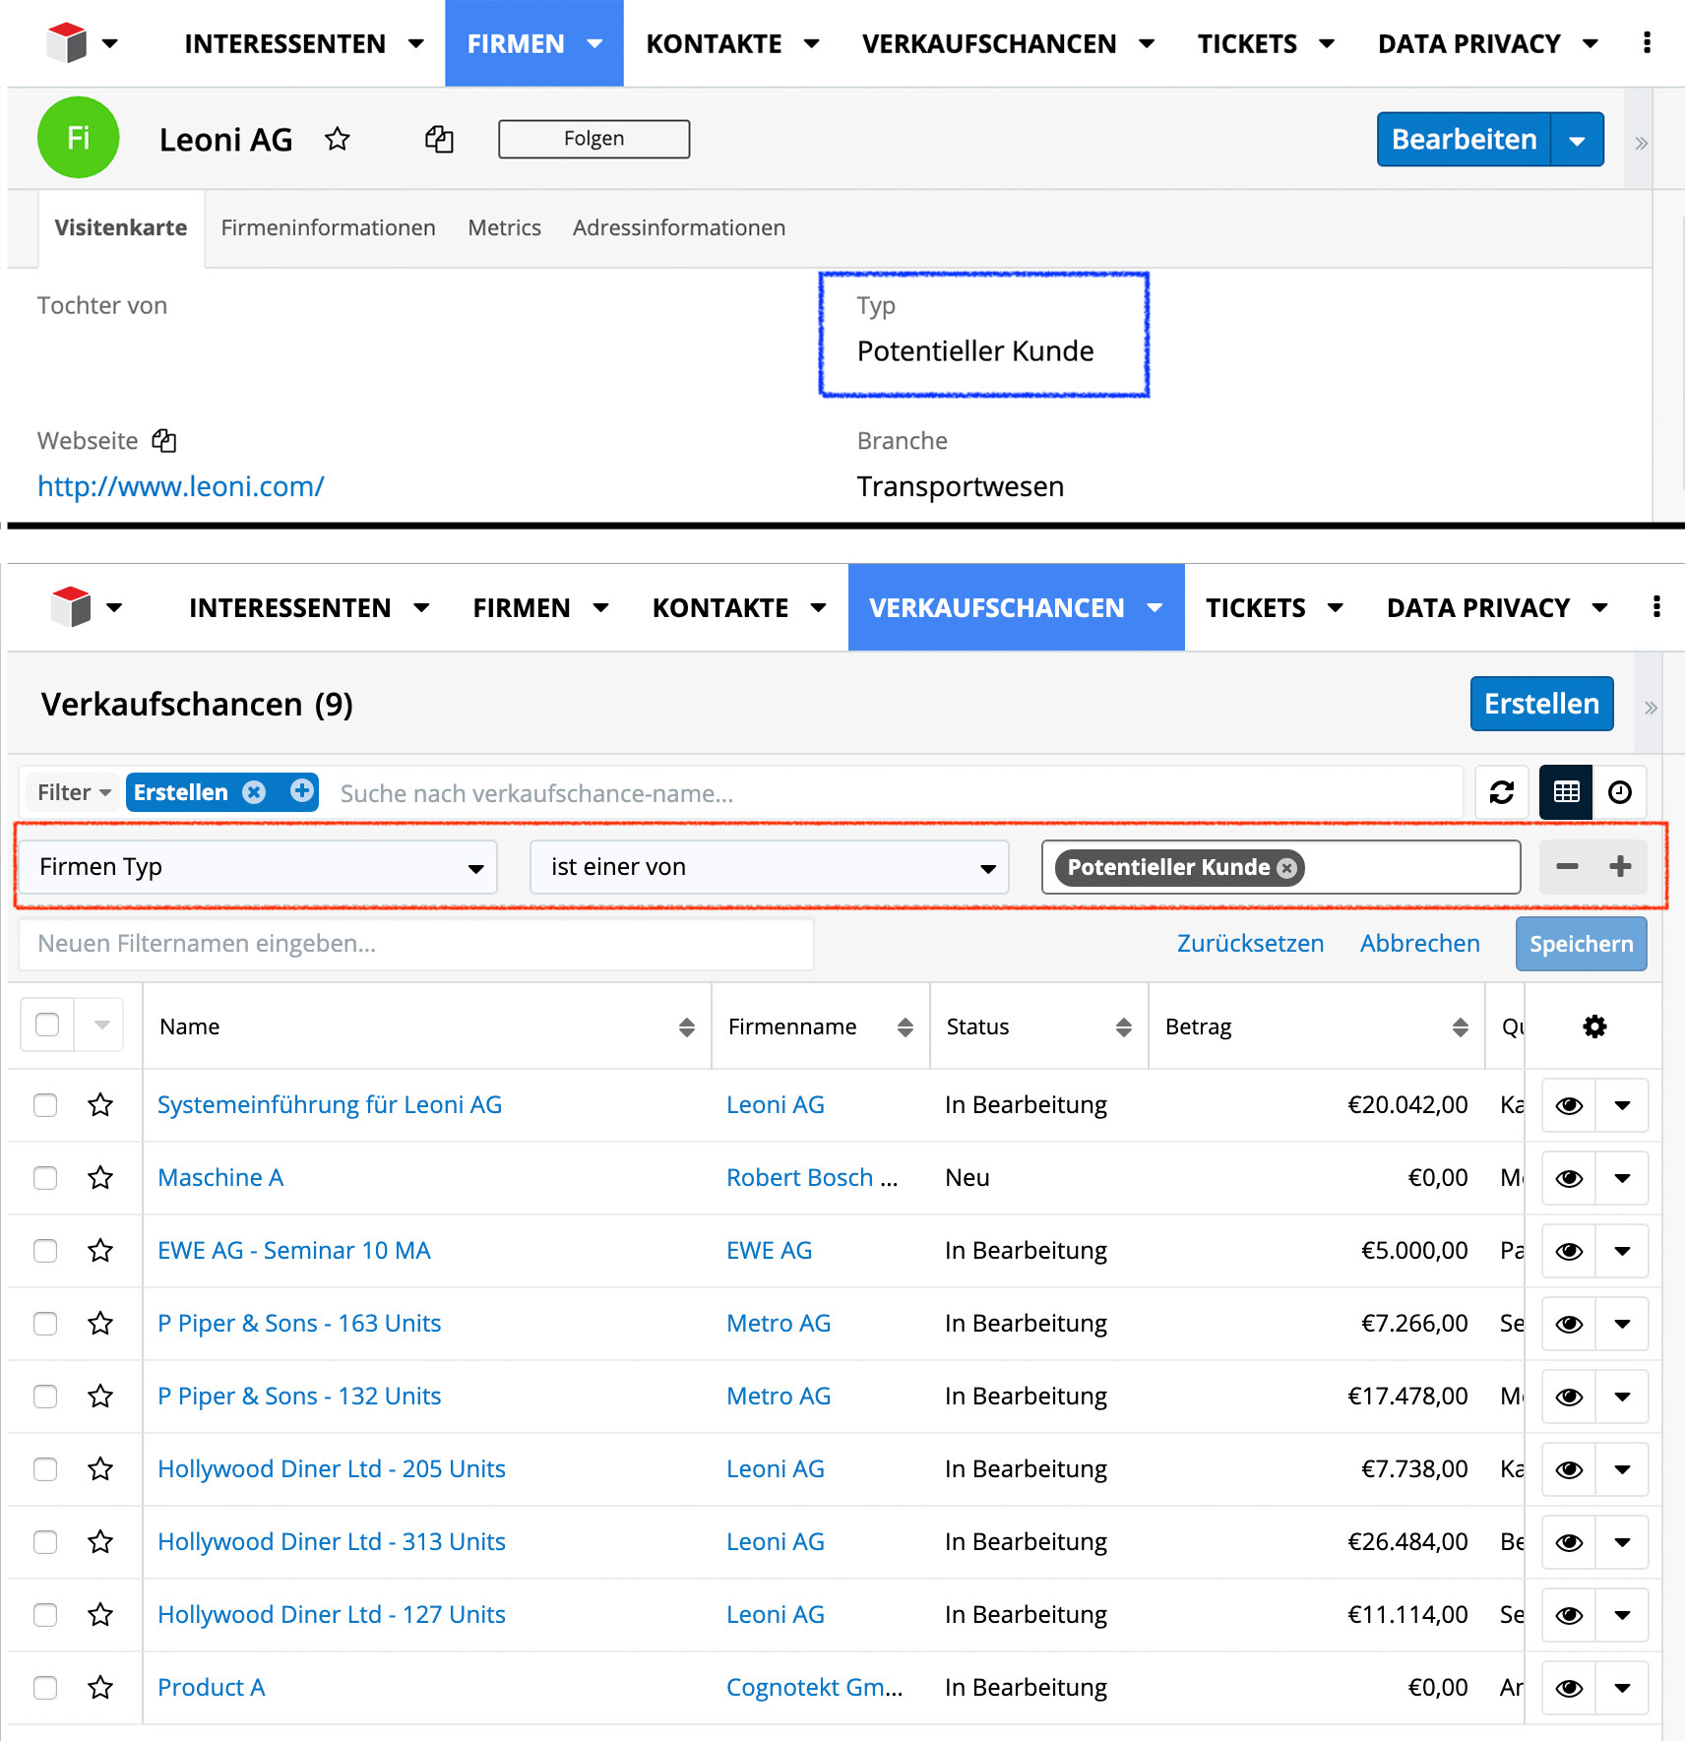Open activity stream clock view
Screen dimensions: 1685x1741
point(1619,792)
